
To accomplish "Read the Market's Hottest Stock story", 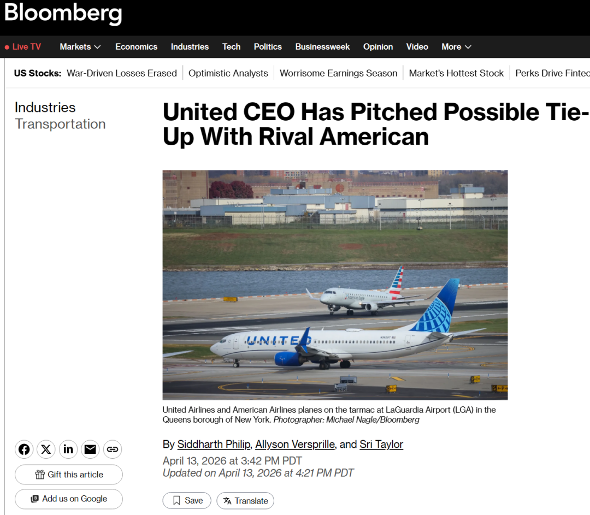I will tap(456, 73).
